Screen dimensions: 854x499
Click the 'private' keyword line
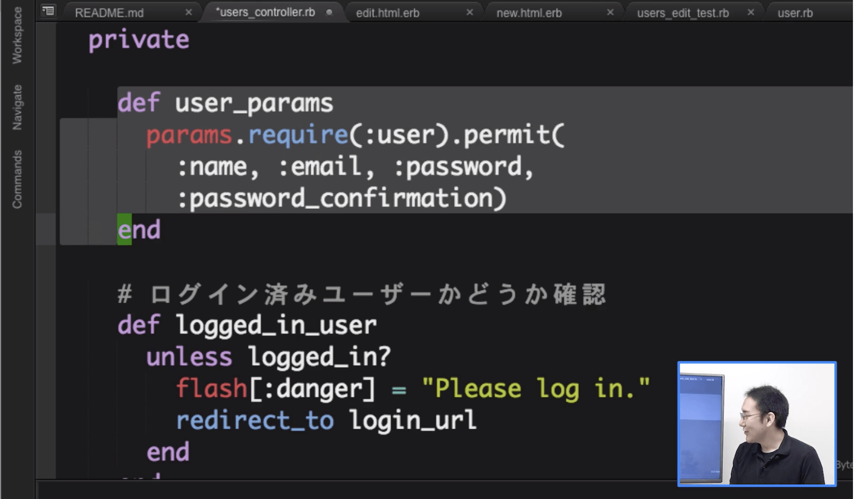click(x=139, y=40)
